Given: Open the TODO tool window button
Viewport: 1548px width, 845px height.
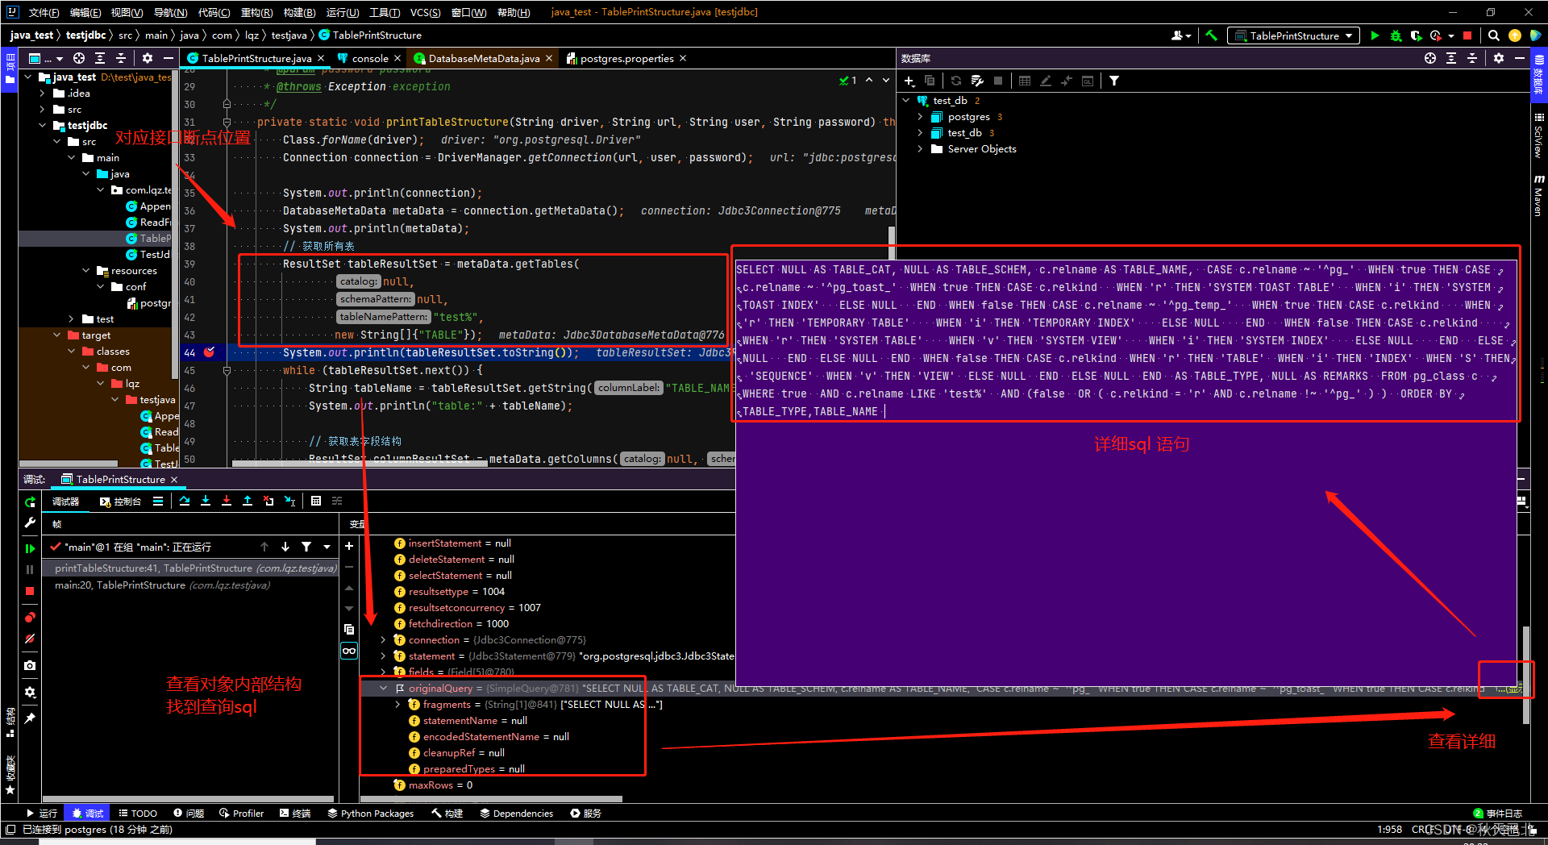Looking at the screenshot, I should pos(138,813).
